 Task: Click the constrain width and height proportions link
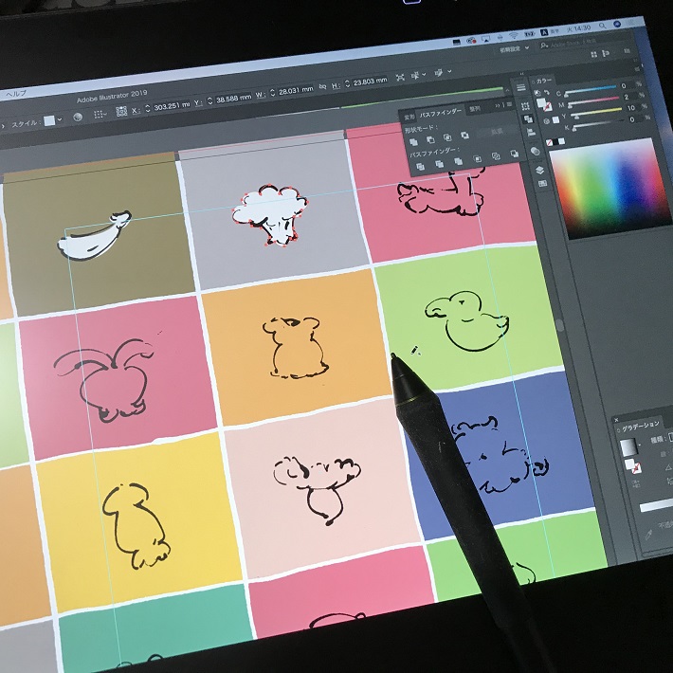[322, 86]
